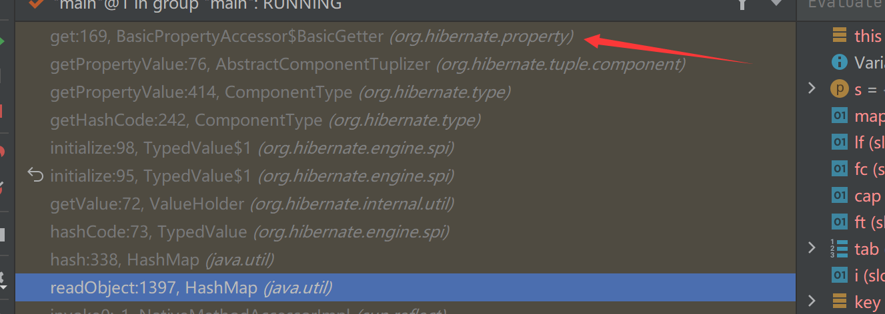Click the orange parameter icon for 's'
885x314 pixels.
click(839, 88)
